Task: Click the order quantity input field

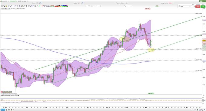Action: pyautogui.click(x=193, y=6)
